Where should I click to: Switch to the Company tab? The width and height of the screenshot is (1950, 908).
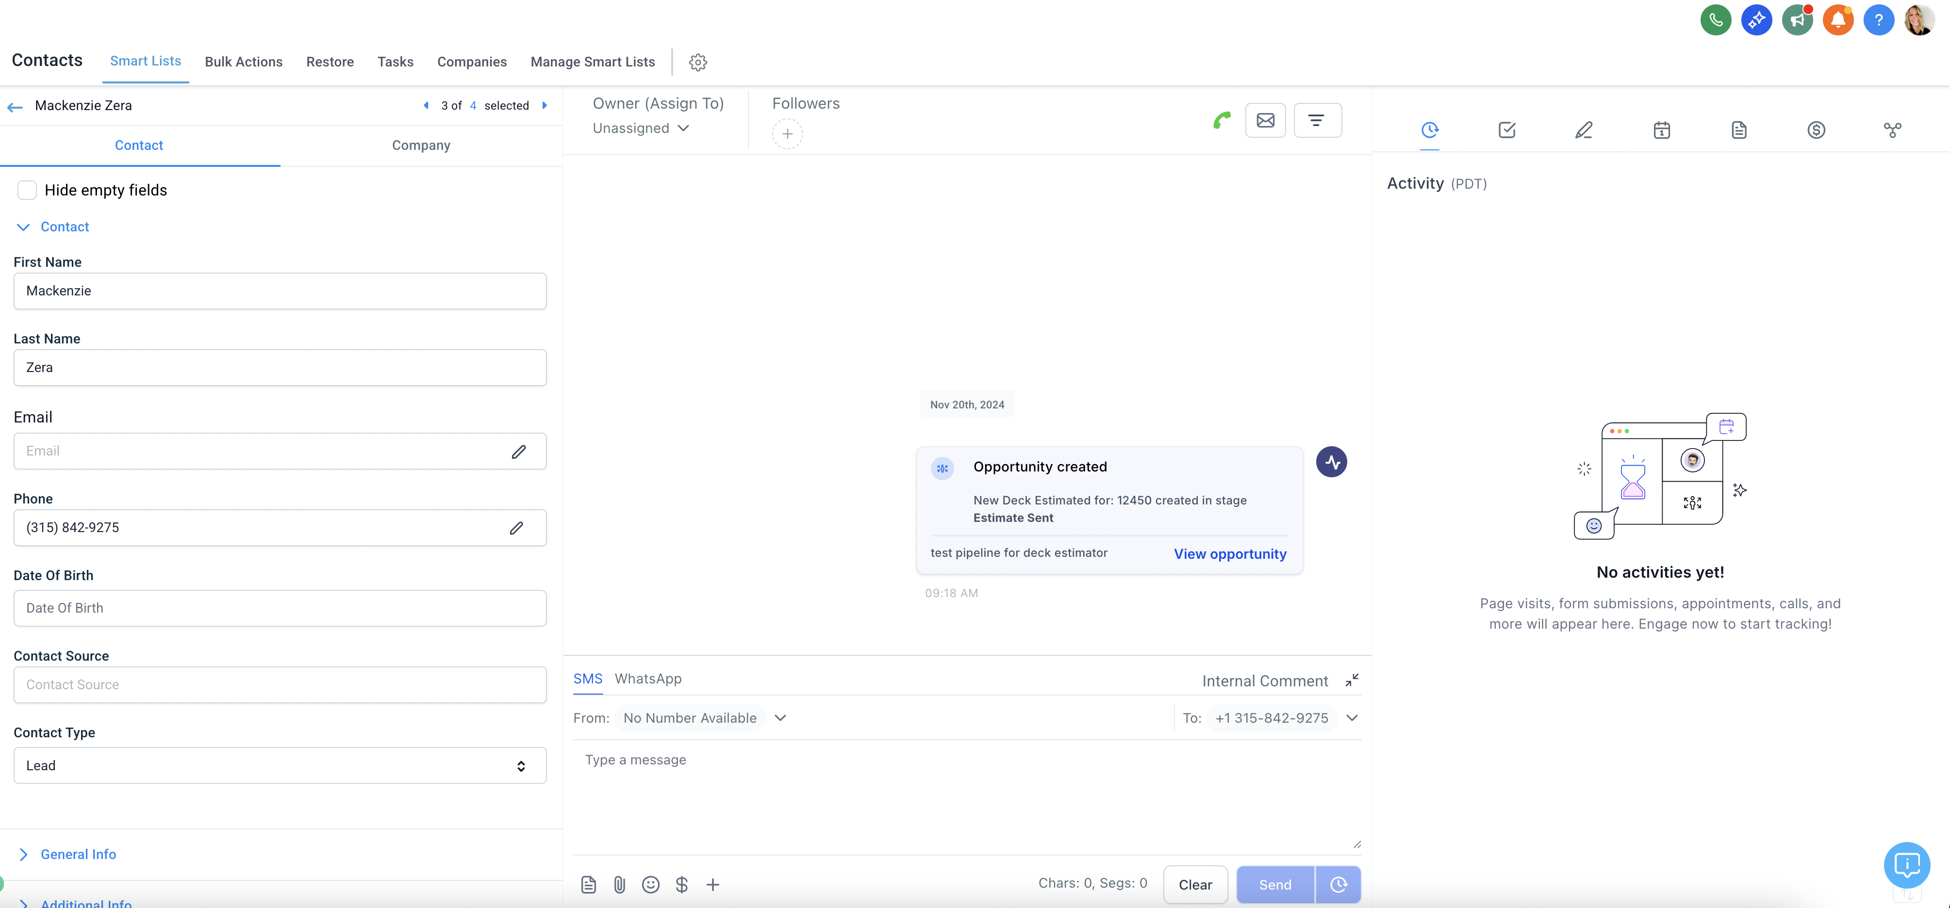421,146
